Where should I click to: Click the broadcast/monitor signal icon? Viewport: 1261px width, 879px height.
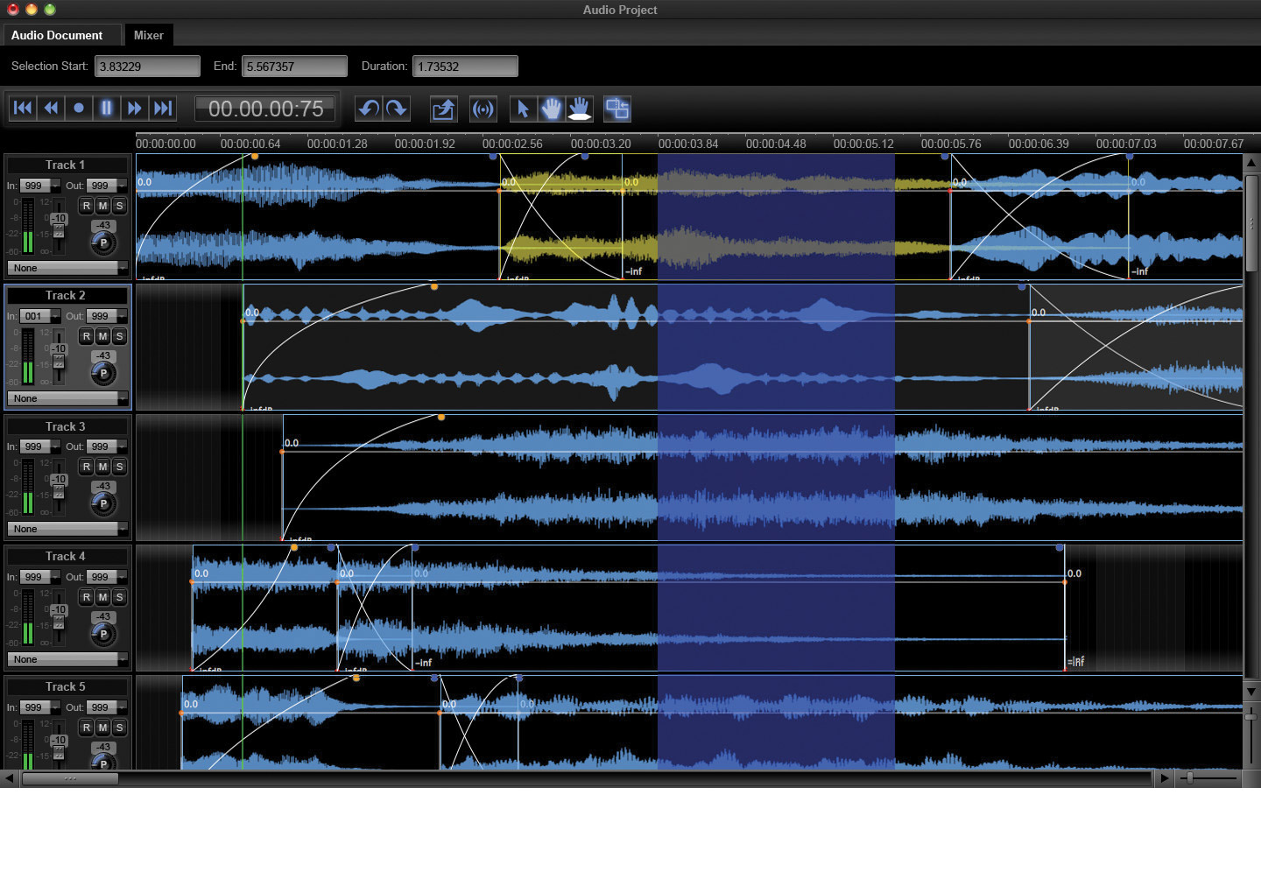click(x=483, y=109)
